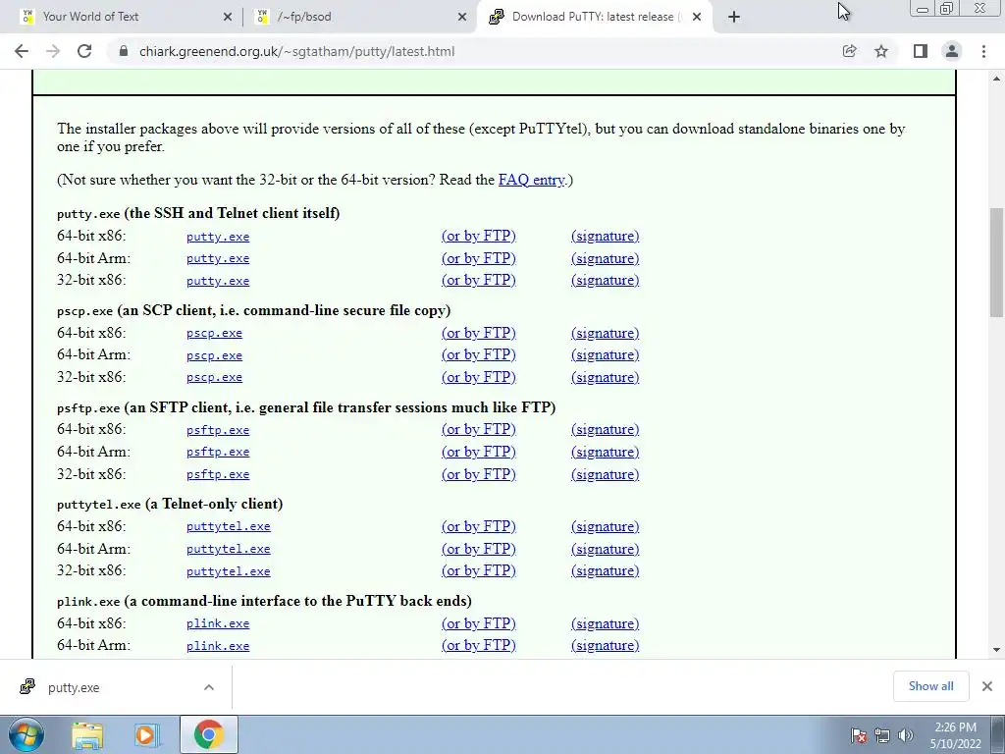1005x754 pixels.
Task: Click the scrollbar down arrow
Action: [996, 650]
